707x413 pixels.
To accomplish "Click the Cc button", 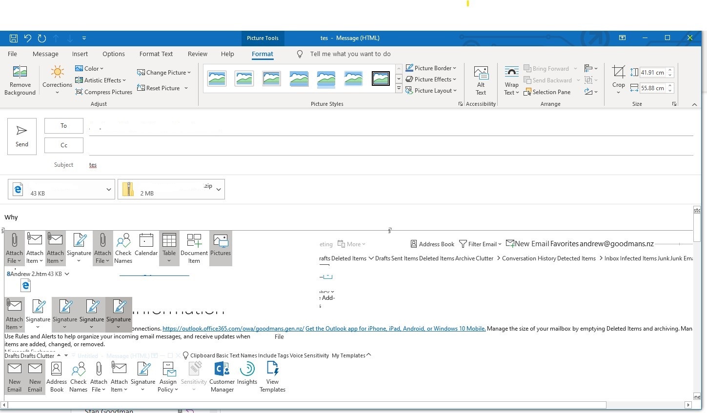I will [x=63, y=145].
